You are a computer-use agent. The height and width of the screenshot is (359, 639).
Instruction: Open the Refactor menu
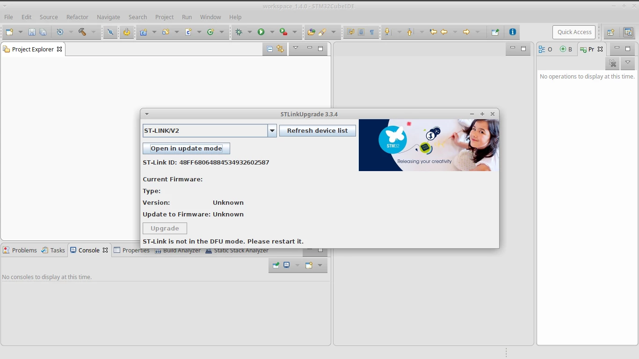(77, 17)
